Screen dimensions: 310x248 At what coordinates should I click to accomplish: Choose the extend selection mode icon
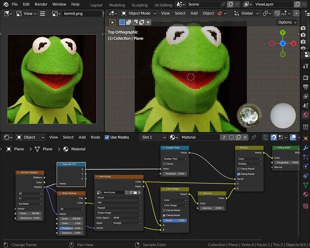tap(128, 22)
